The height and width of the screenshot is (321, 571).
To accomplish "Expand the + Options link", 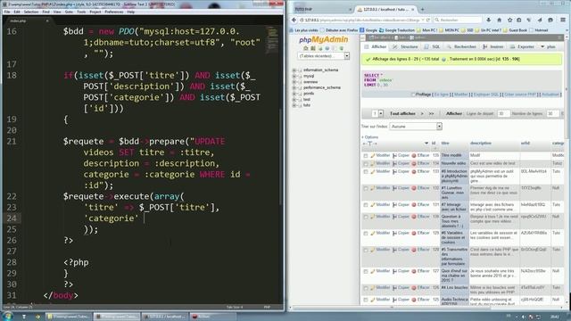I will 370,137.
